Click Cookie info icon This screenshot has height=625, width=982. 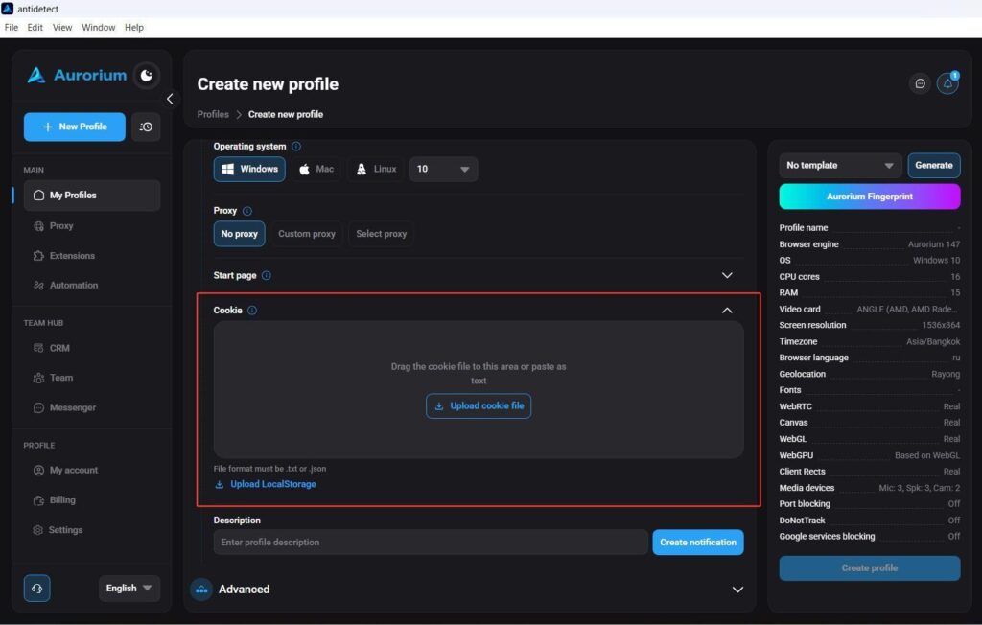point(252,311)
